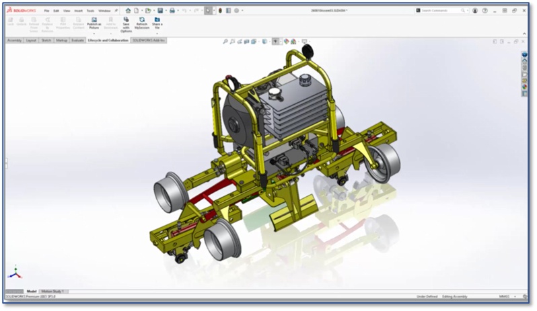Viewport: 537px width, 311px height.
Task: Click Zoom to Area icon
Action: (233, 42)
